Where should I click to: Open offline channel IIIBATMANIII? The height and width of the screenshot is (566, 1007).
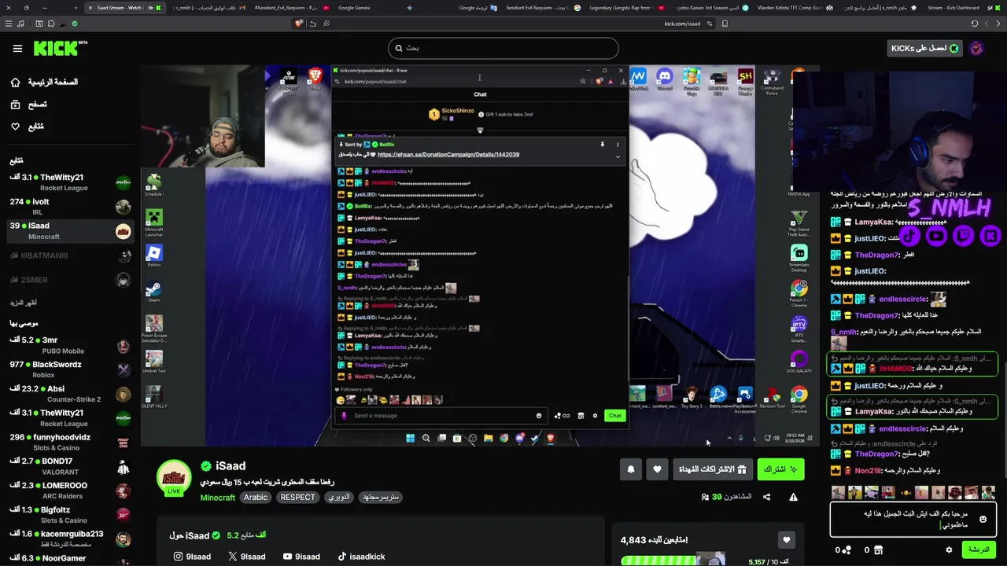(x=70, y=255)
